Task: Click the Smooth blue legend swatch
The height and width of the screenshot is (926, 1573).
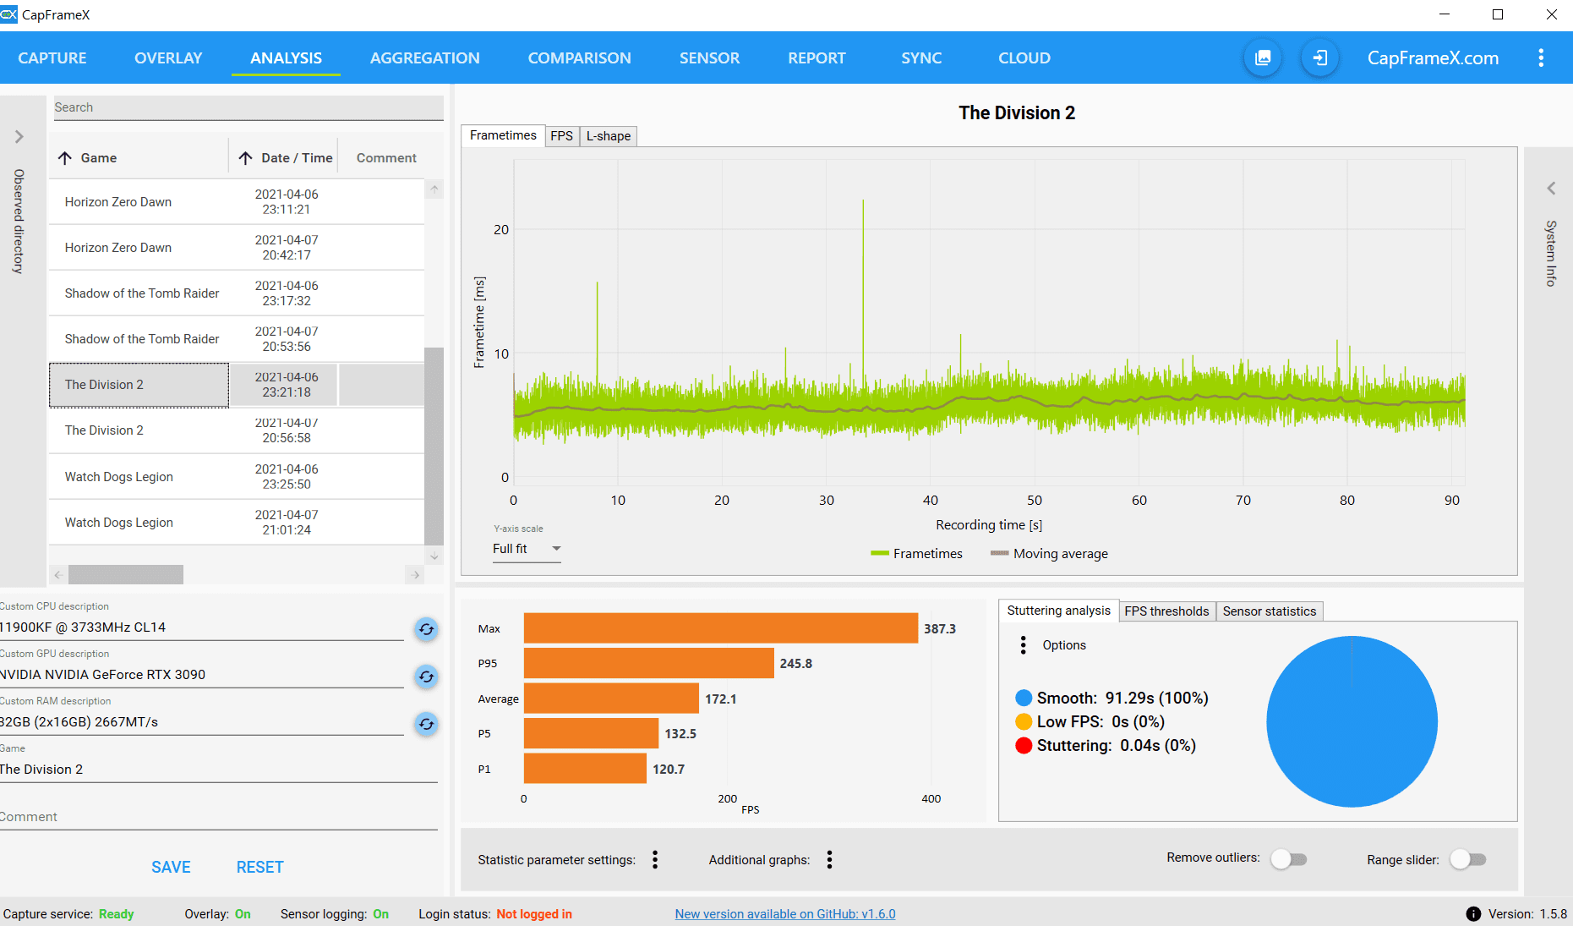Action: click(x=1024, y=698)
